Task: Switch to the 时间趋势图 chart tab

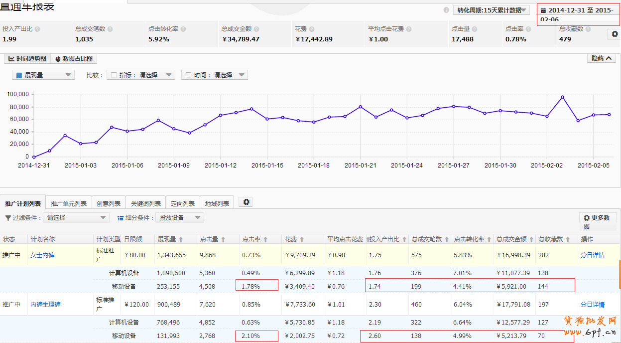Action: (27, 59)
